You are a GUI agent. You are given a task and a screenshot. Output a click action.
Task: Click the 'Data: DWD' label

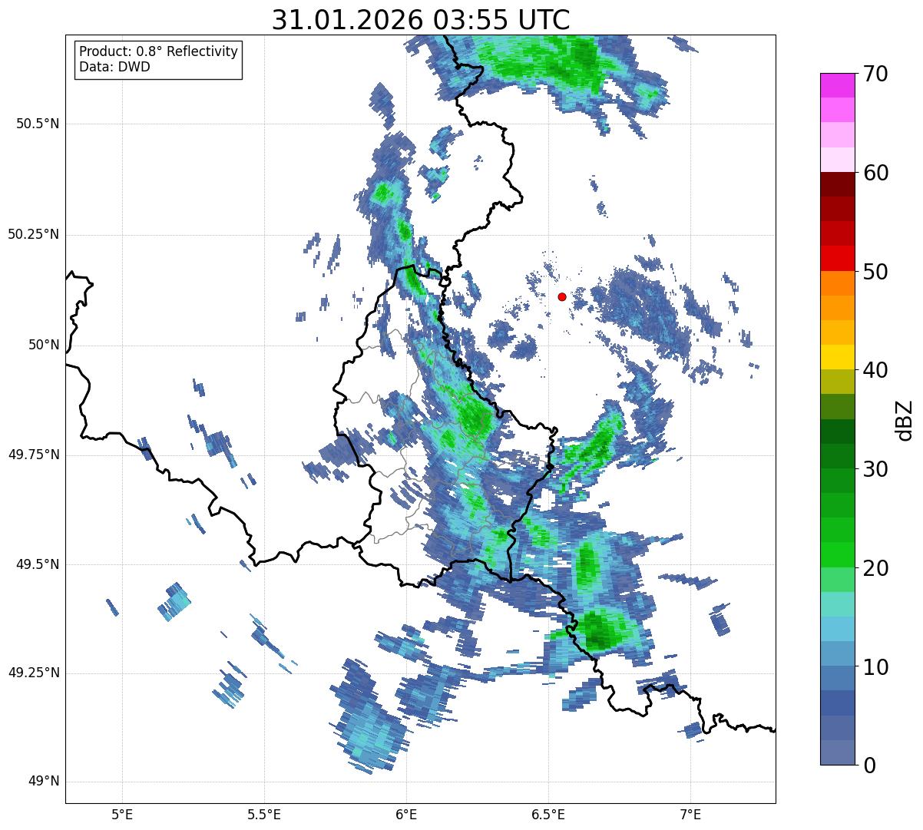point(115,67)
